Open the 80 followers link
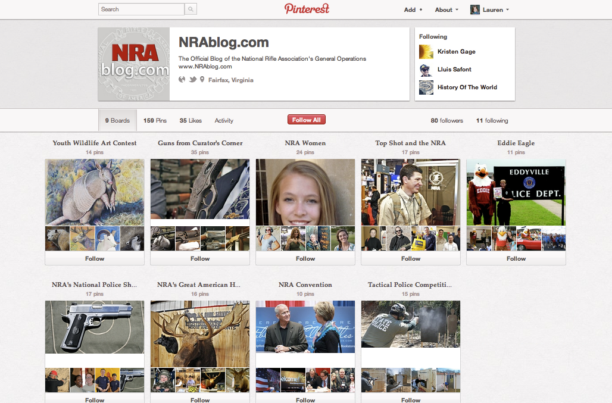The image size is (612, 403). coord(446,120)
